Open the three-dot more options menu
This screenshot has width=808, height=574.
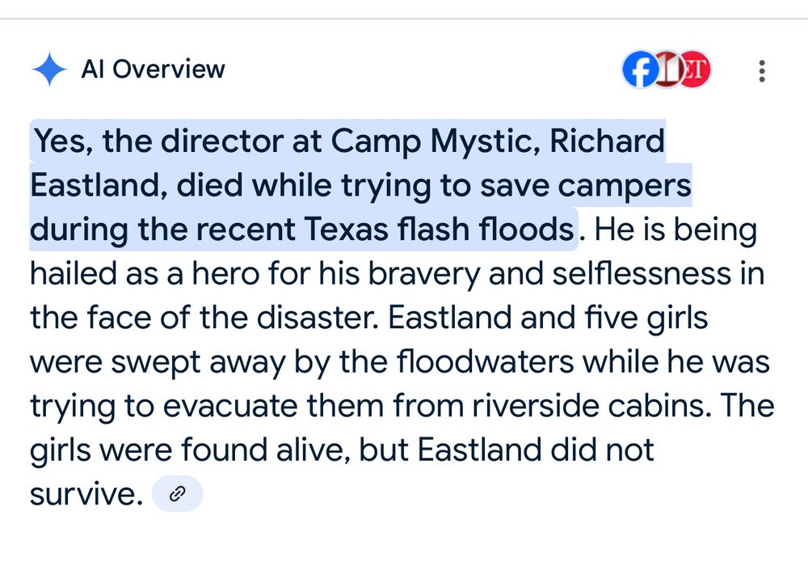[x=761, y=71]
